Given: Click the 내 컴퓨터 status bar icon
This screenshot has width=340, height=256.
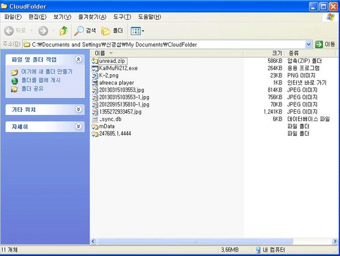Looking at the screenshot, I should pyautogui.click(x=258, y=250).
